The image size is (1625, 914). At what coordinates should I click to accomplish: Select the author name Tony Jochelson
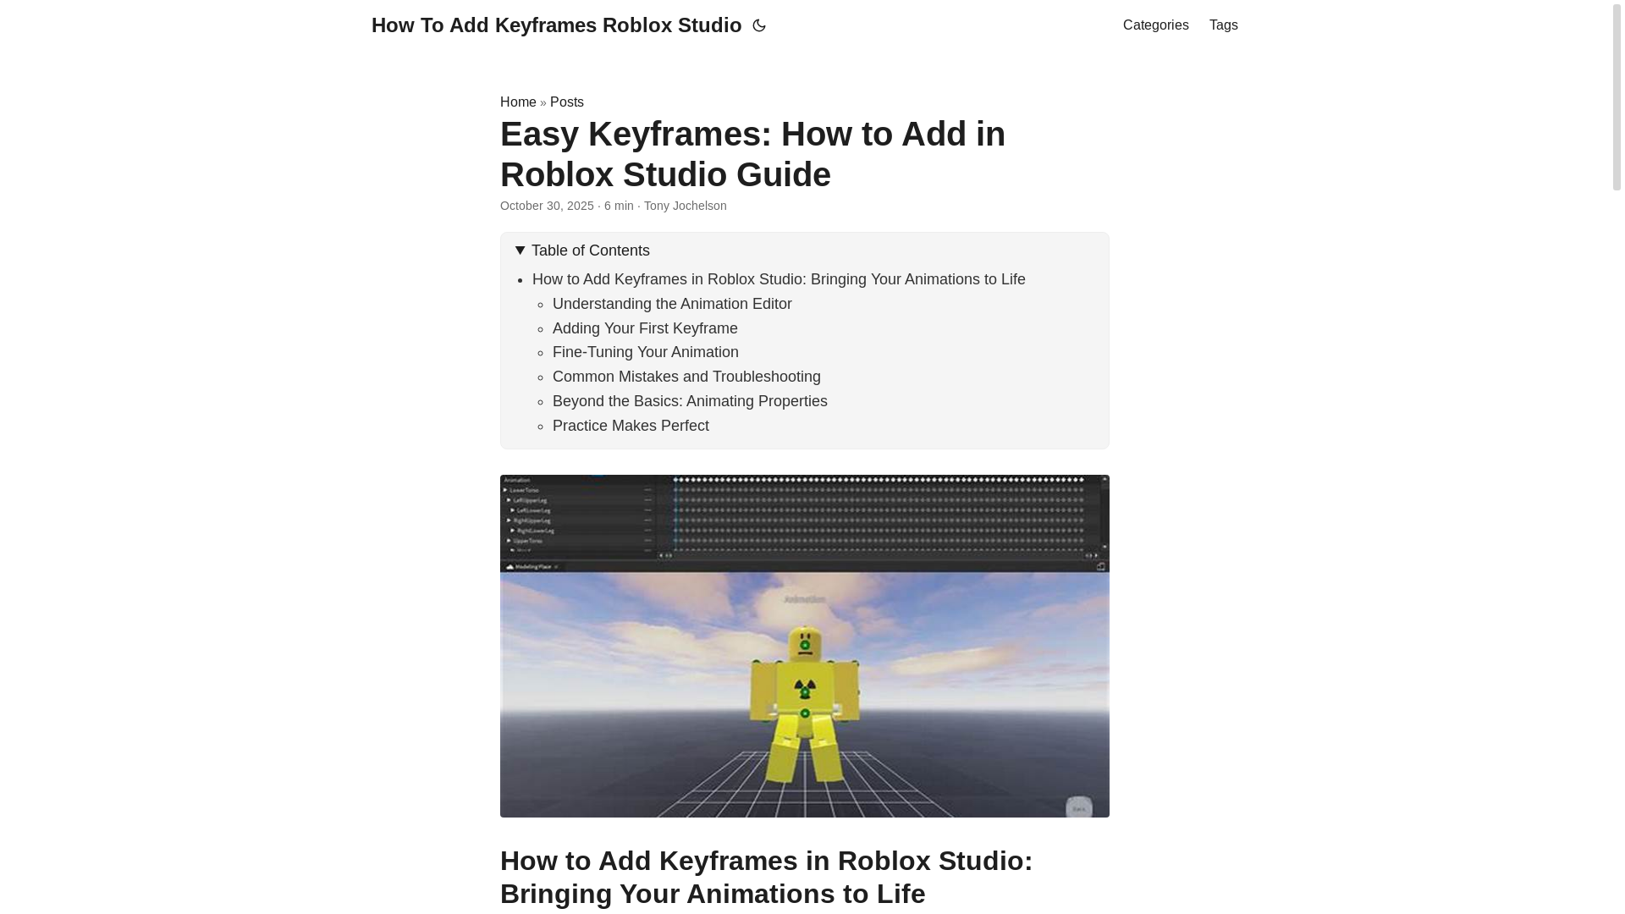click(x=685, y=206)
